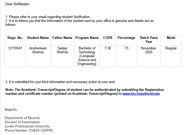This screenshot has width=189, height=135.
Task: Click the 7.30 CGPA value
Action: tap(108, 48)
